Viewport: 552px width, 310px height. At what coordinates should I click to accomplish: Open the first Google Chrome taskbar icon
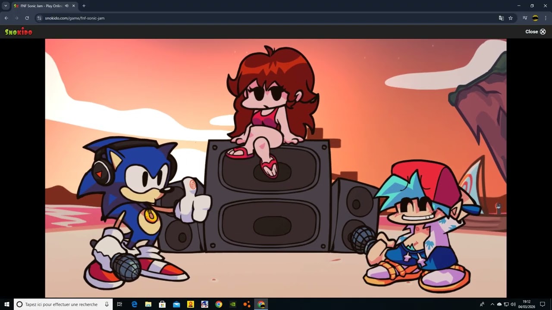click(x=219, y=304)
